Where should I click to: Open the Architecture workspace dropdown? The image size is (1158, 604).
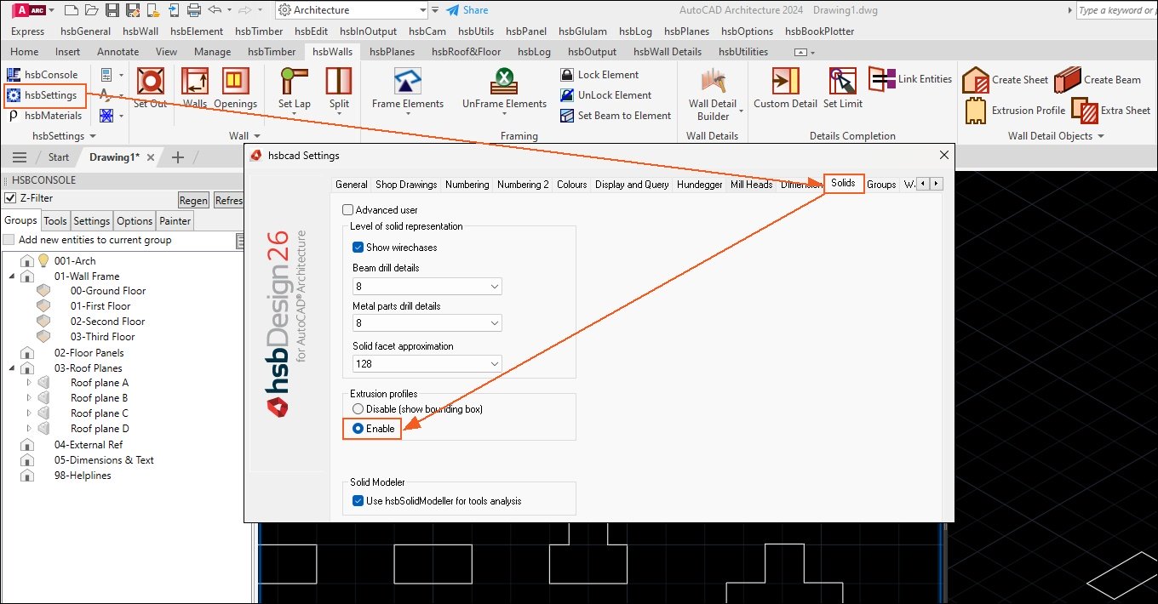[x=352, y=10]
